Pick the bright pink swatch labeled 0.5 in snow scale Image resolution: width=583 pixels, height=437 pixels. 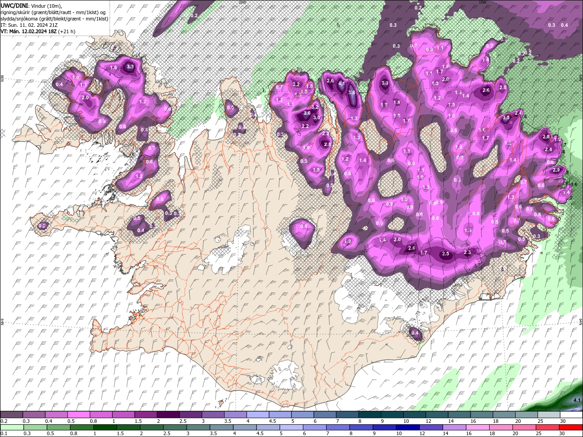[78, 415]
